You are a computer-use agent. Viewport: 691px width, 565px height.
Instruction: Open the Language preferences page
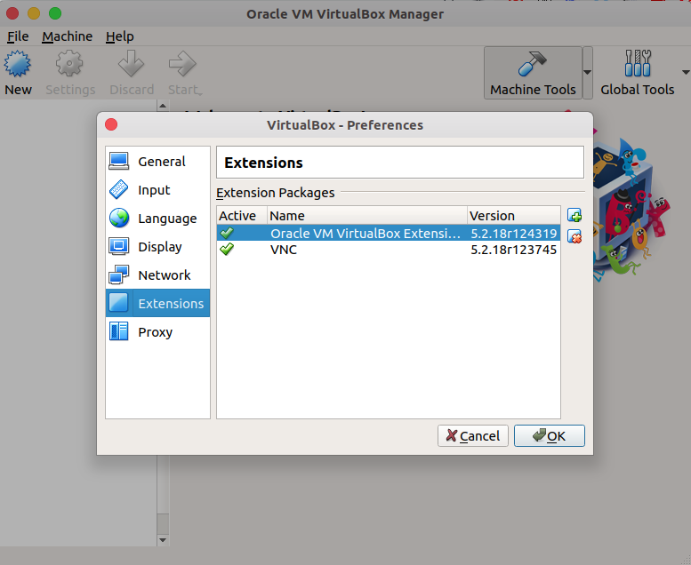pyautogui.click(x=157, y=219)
